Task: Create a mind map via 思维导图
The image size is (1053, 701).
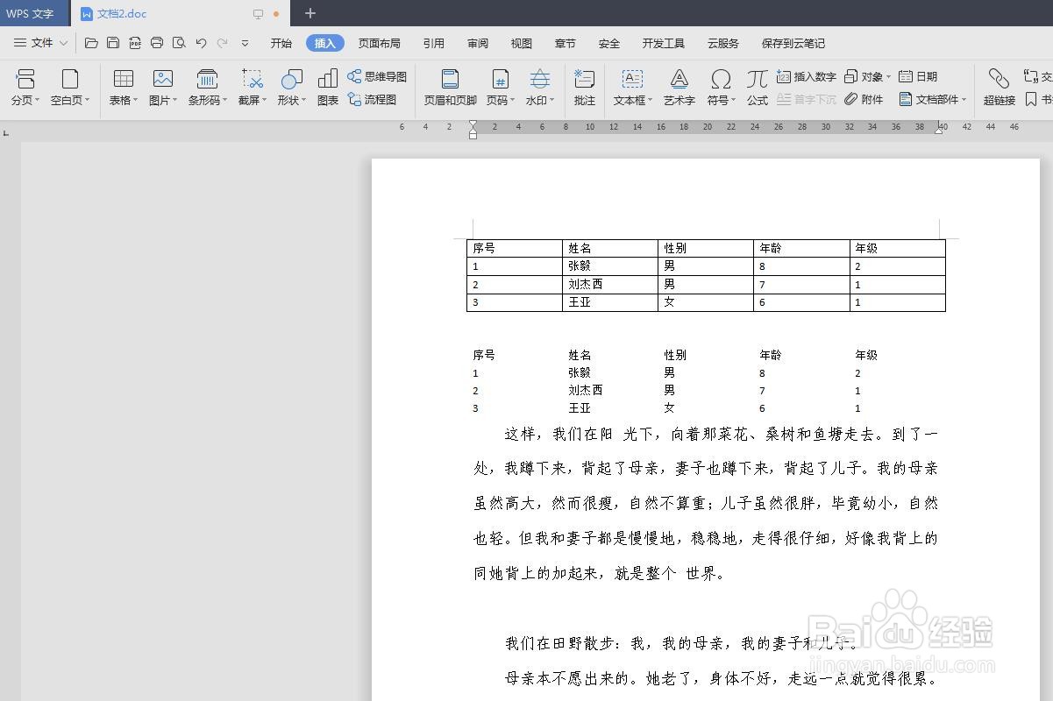Action: (x=376, y=76)
